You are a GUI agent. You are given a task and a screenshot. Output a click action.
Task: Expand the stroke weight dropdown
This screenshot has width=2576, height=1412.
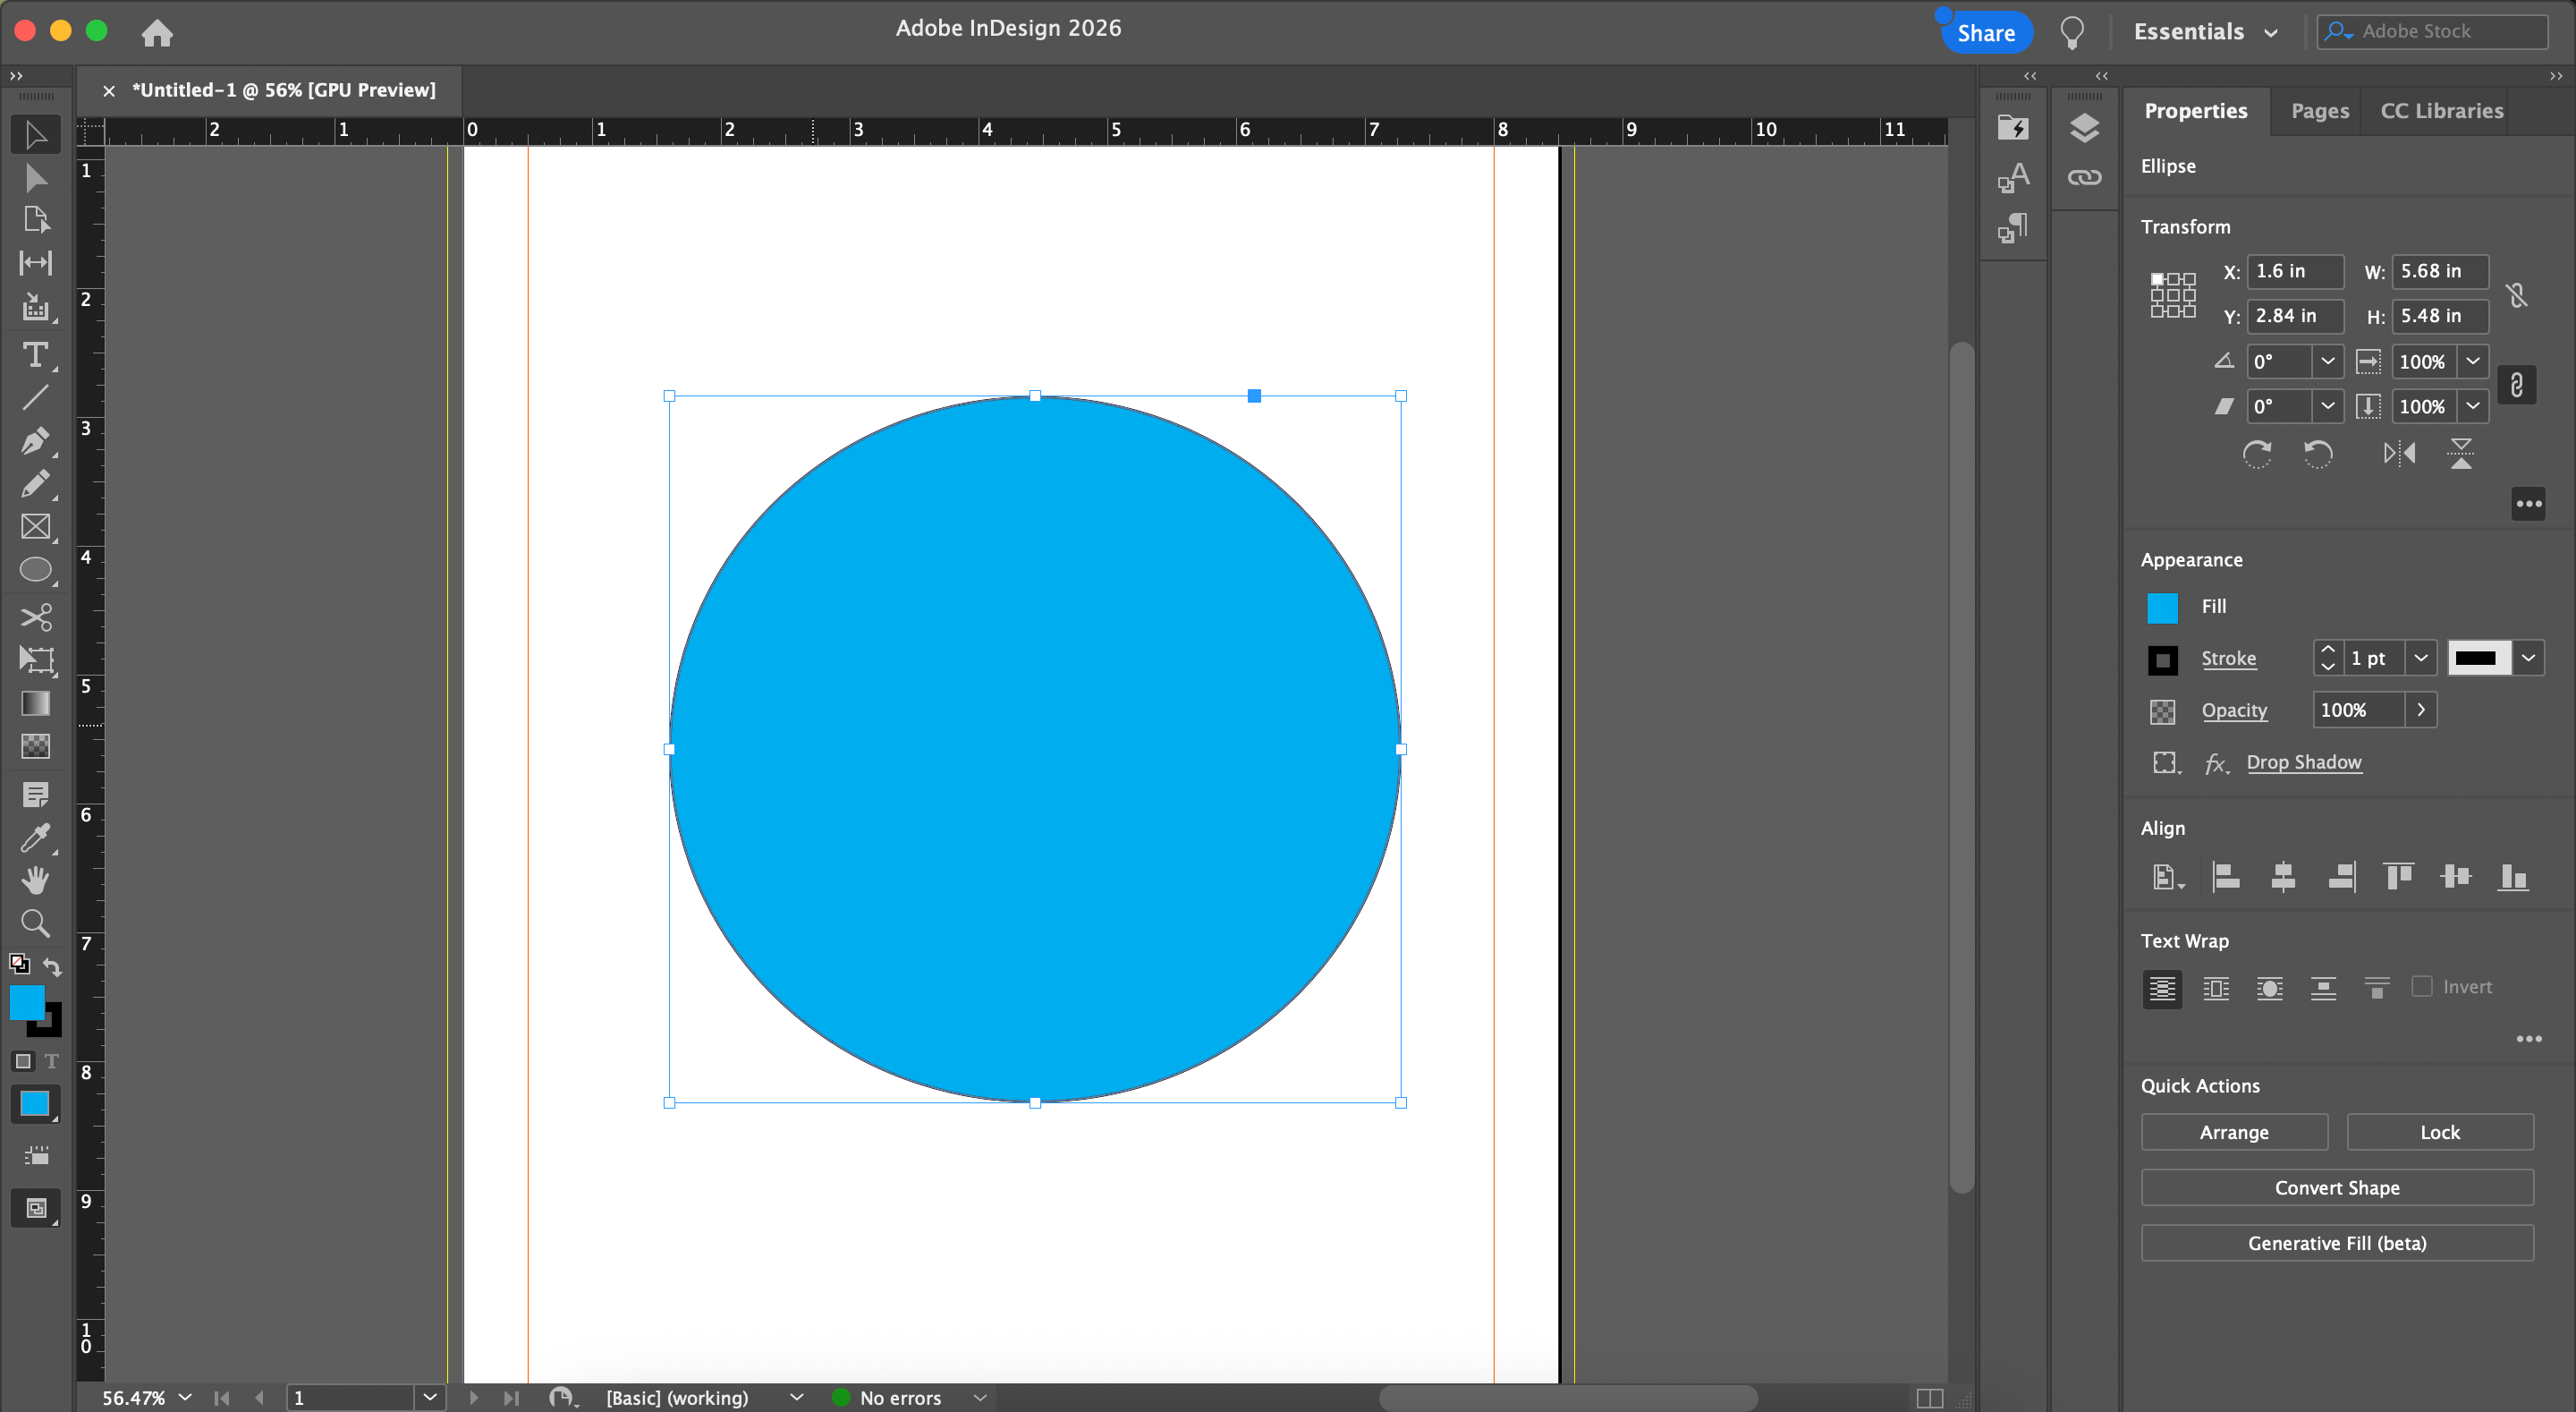(2420, 659)
